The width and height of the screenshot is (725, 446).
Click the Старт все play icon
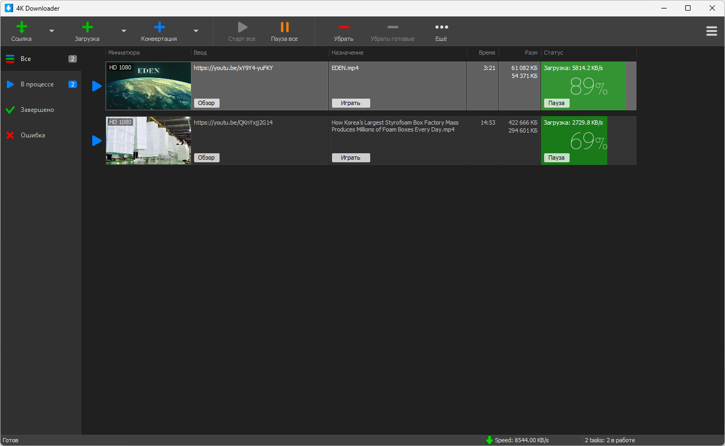pos(242,28)
